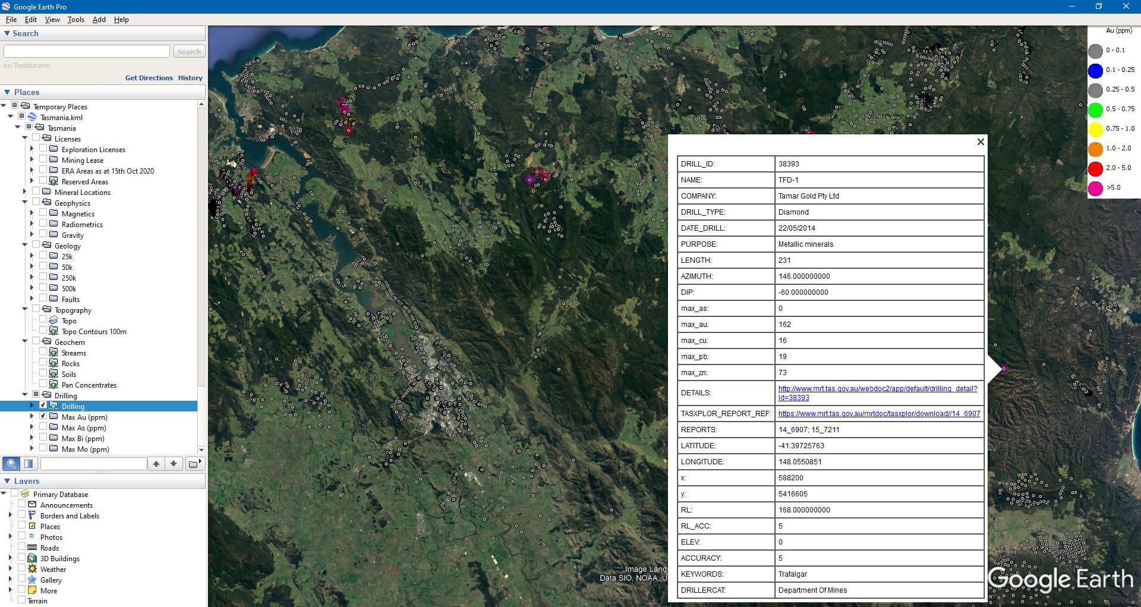Open the Add menu
Image resolution: width=1141 pixels, height=607 pixels.
(x=99, y=20)
